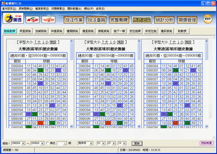Open the 開獎管理 section
This screenshot has width=217, height=154.
187,20
